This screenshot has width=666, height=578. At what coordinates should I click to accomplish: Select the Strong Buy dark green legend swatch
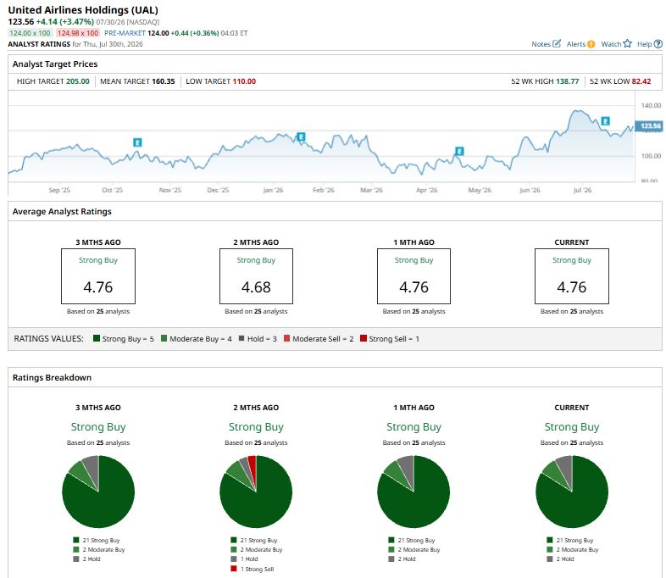pos(97,338)
